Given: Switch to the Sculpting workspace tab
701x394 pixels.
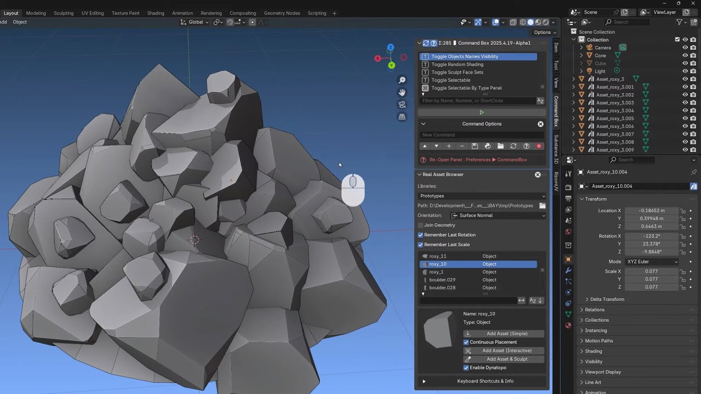Looking at the screenshot, I should point(64,13).
